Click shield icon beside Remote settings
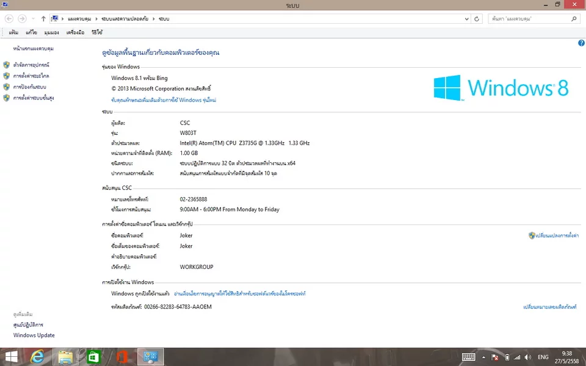Viewport: 586px width, 366px height. point(6,76)
